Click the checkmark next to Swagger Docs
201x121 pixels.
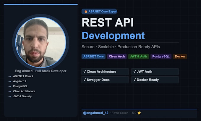(85, 80)
